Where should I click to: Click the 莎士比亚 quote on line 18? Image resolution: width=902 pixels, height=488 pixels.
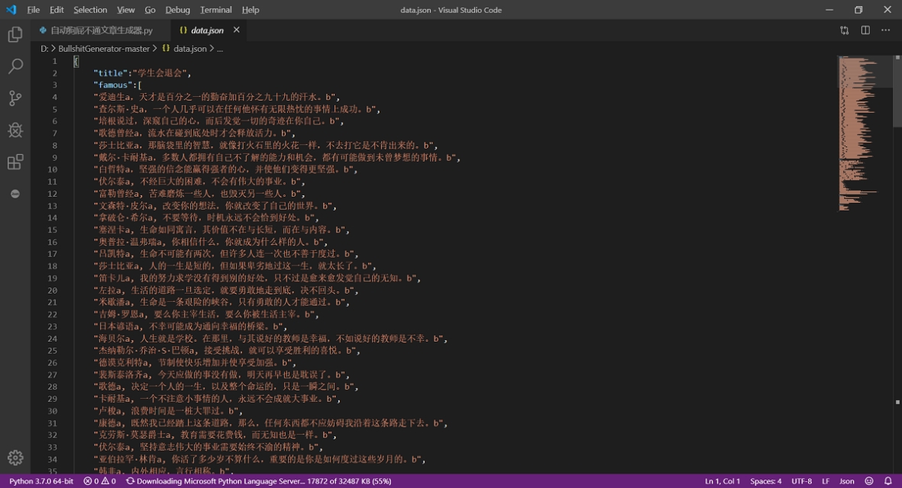tap(234, 266)
